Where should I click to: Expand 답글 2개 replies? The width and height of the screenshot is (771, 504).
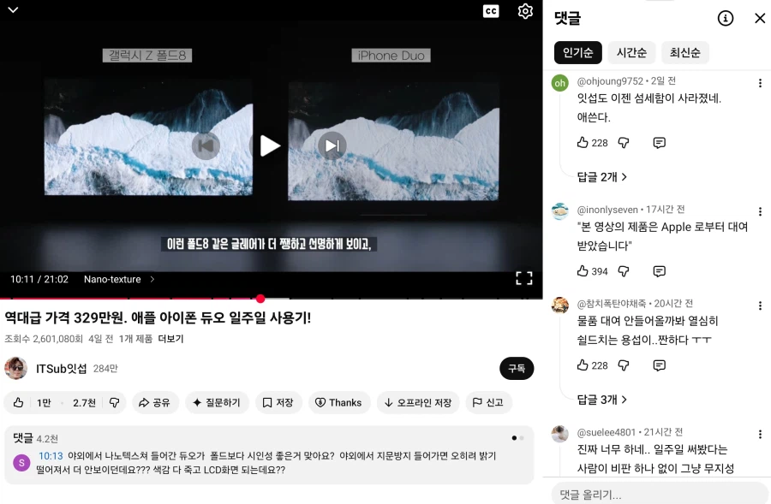[602, 177]
